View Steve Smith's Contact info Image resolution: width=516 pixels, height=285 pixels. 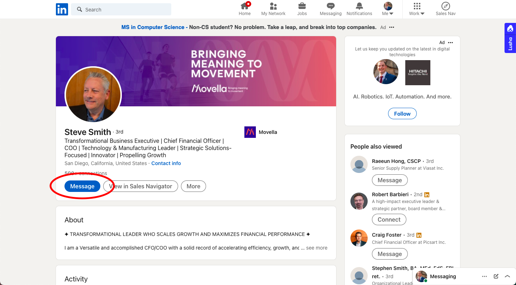coord(166,163)
